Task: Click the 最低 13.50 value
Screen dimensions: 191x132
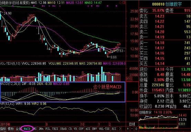Action: [186, 80]
